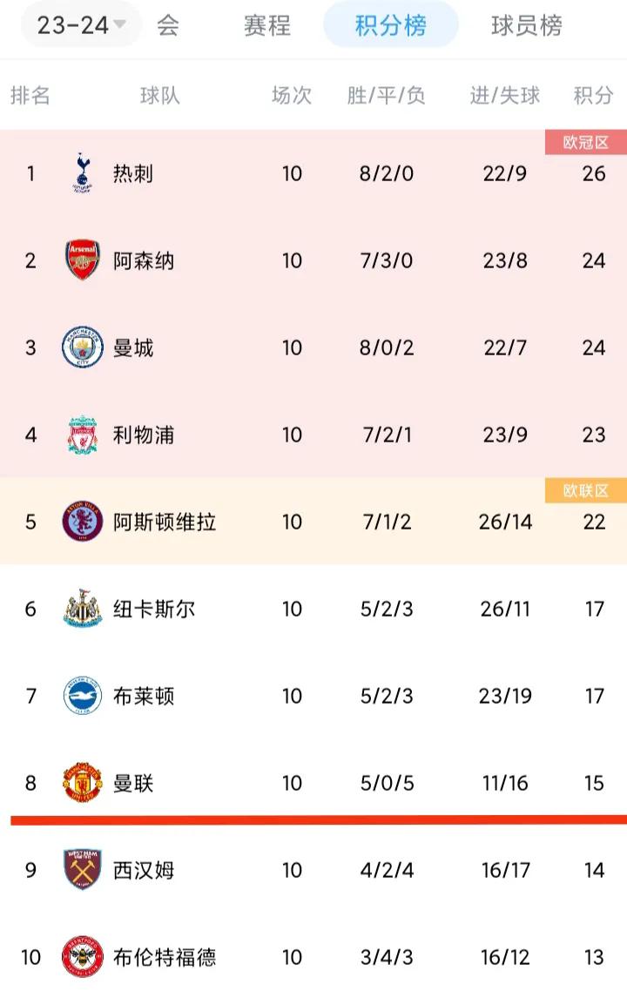
Task: Click the Arsenal club crest
Action: [x=82, y=260]
